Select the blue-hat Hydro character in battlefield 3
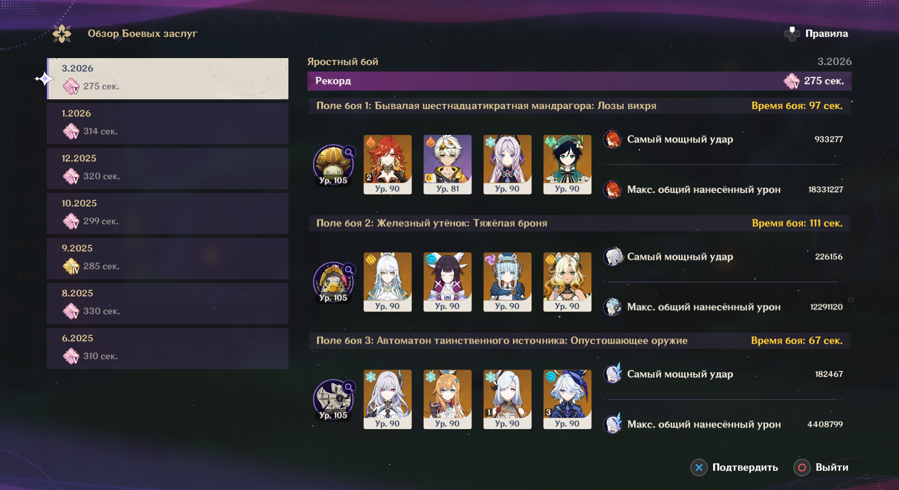Viewport: 899px width, 490px height. 567,399
